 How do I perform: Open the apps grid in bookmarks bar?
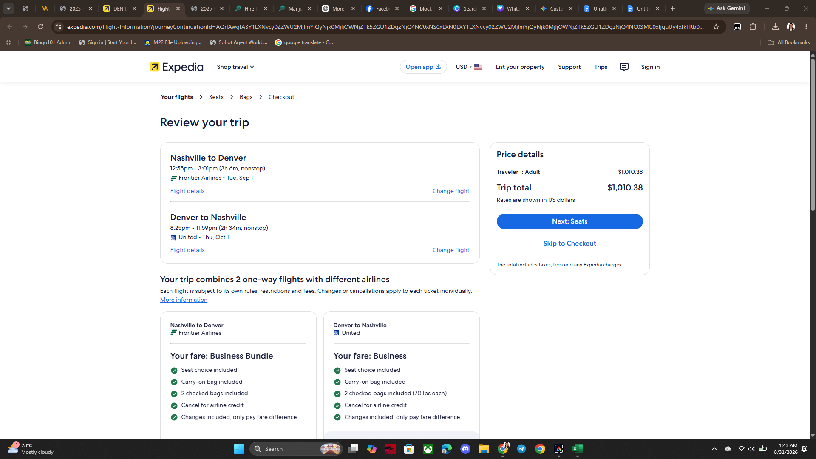click(x=8, y=42)
